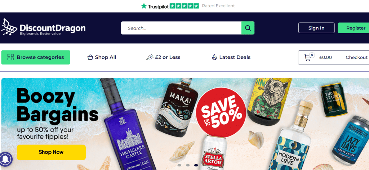Click the basket icon beside Shop All
Viewport: 369px width, 170px height.
(90, 57)
